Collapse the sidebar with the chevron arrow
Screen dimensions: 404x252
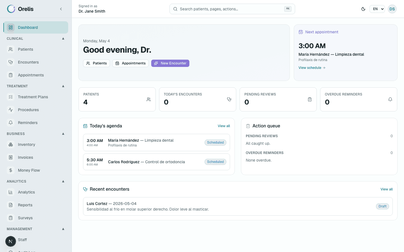61,9
